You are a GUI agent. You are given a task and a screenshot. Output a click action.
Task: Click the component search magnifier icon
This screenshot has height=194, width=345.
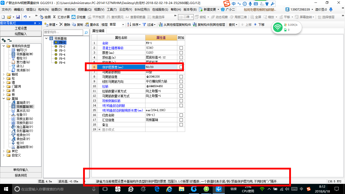click(x=86, y=32)
